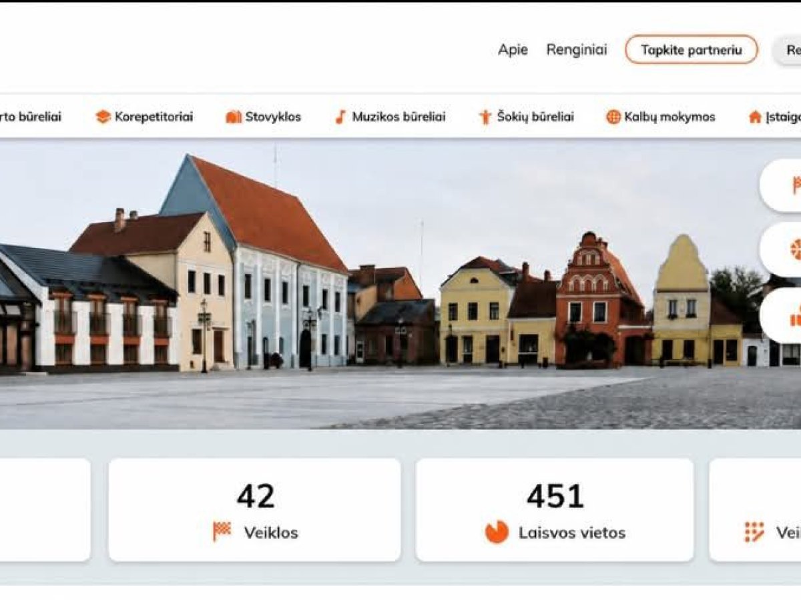Click the Veiklos label under 42
Image resolution: width=801 pixels, height=600 pixels.
tap(271, 533)
